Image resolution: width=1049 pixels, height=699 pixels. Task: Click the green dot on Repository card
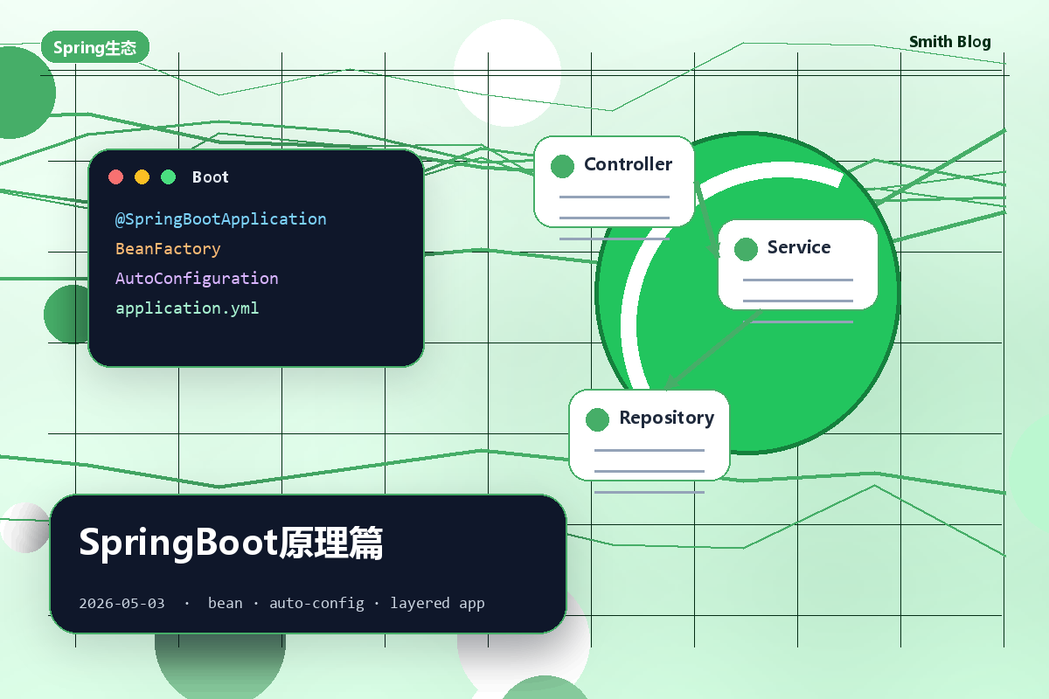(597, 419)
